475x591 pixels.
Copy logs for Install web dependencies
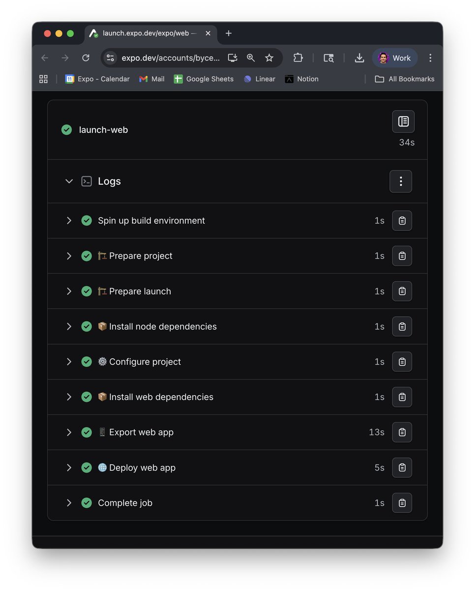[x=402, y=397]
